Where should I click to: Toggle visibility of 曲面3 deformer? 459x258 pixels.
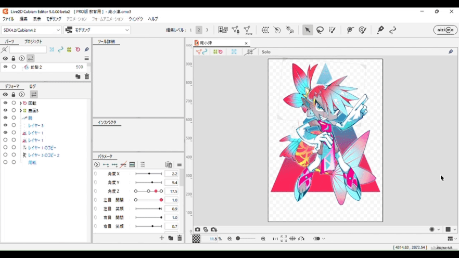5,110
